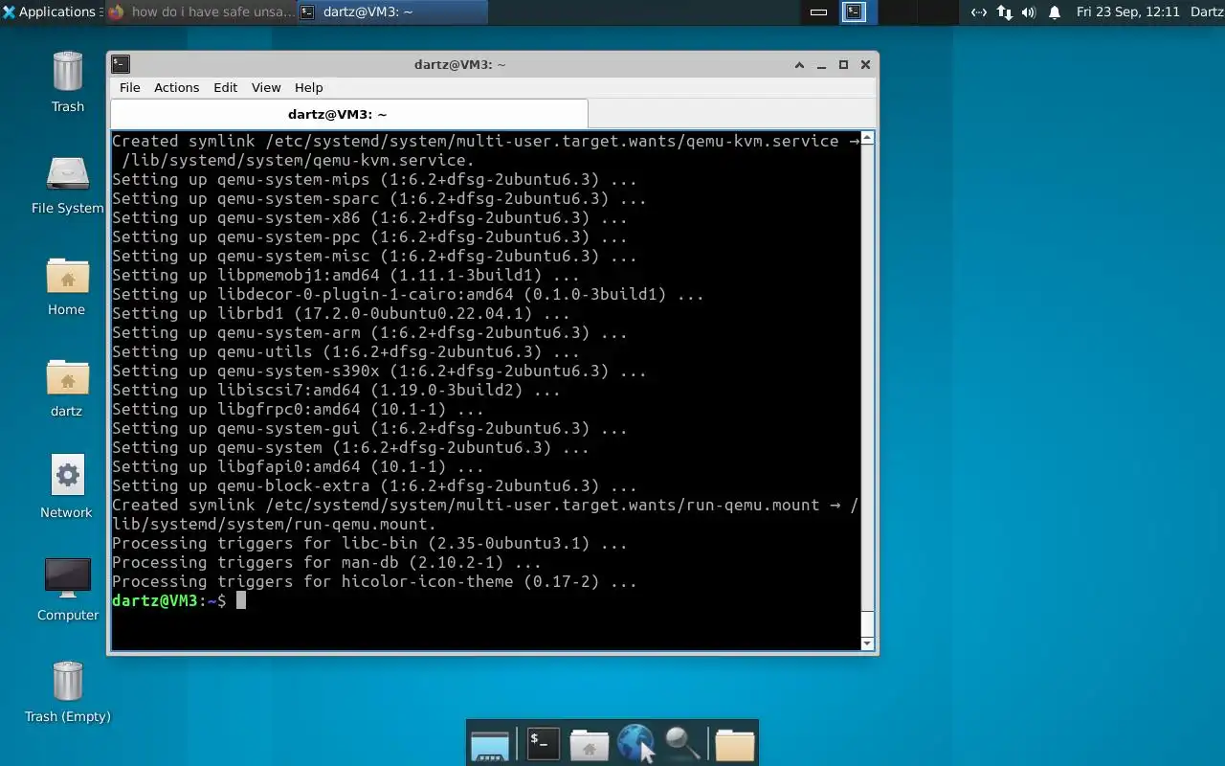Click the line 'Setting up qemu-system-ppc'

[369, 237]
